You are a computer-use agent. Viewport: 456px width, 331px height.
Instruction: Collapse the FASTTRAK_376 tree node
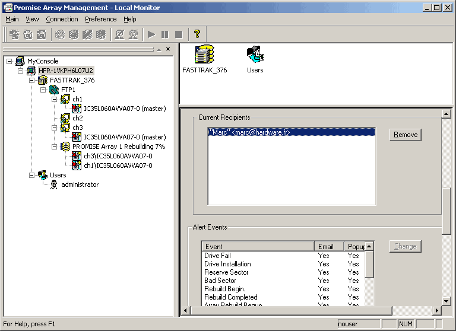31,81
